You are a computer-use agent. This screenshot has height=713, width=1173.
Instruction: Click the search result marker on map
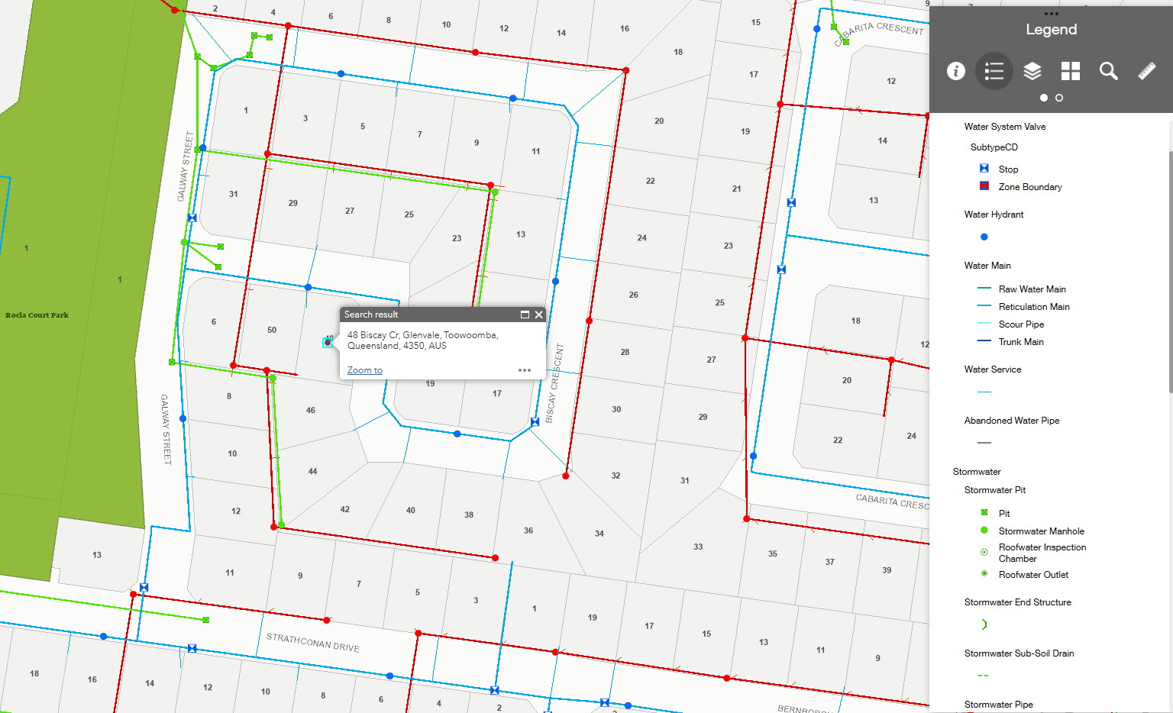tap(328, 343)
